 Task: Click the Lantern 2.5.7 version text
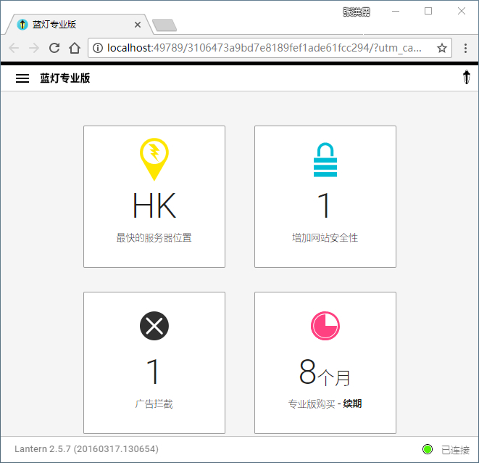click(x=86, y=449)
